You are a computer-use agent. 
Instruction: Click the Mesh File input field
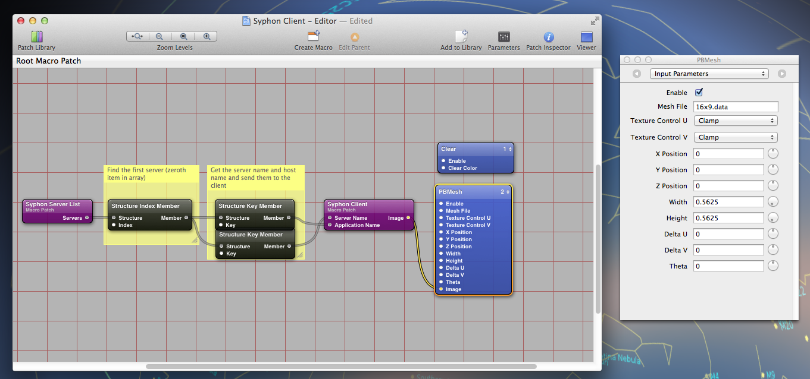click(x=736, y=106)
